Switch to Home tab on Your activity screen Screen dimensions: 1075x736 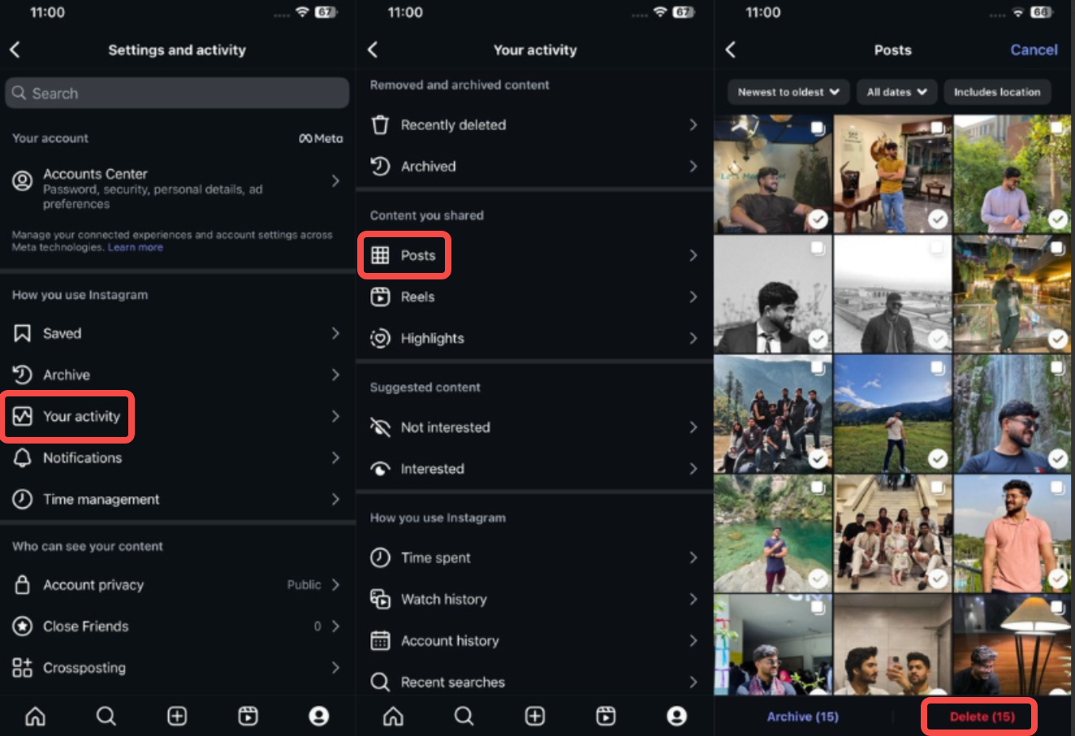(394, 716)
